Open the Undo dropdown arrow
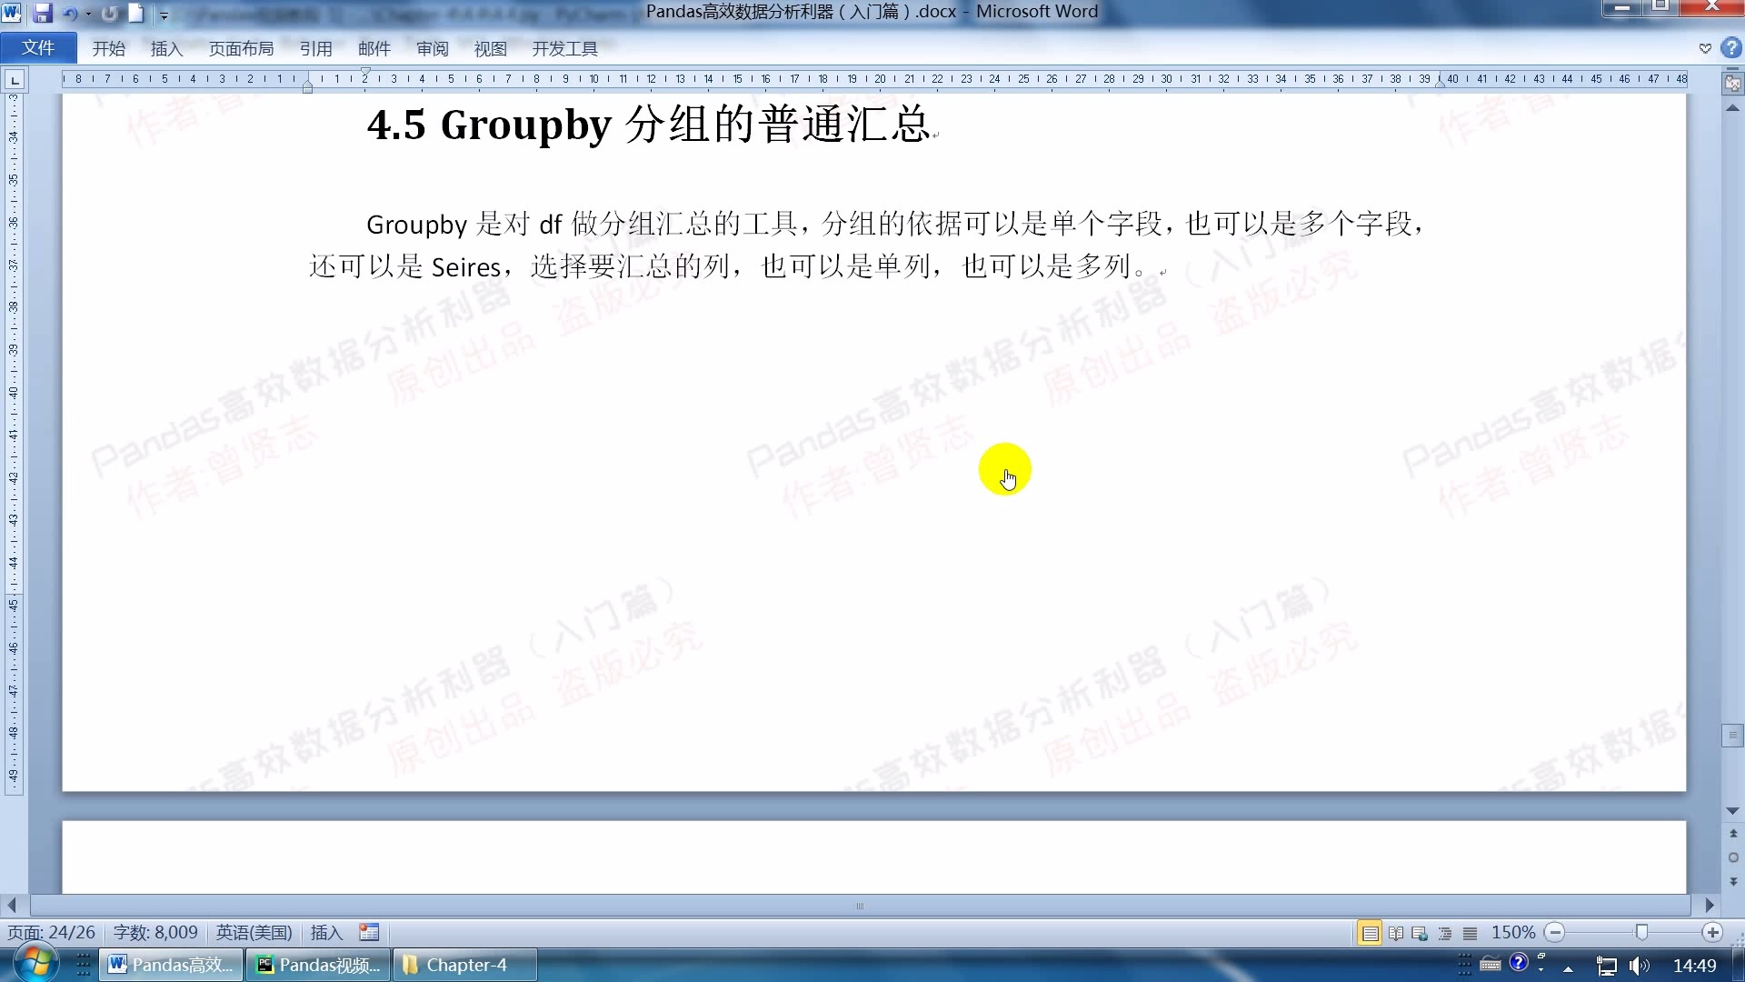Image resolution: width=1745 pixels, height=982 pixels. pyautogui.click(x=87, y=14)
